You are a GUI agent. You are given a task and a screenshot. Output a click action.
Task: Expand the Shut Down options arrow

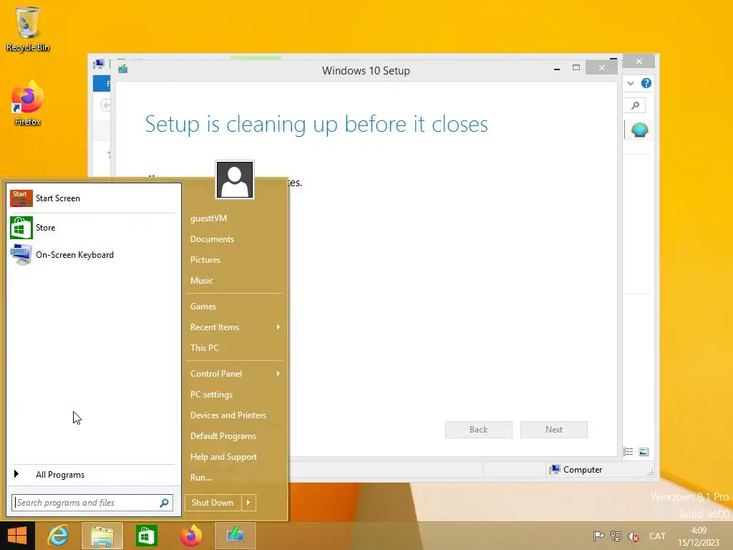click(248, 503)
